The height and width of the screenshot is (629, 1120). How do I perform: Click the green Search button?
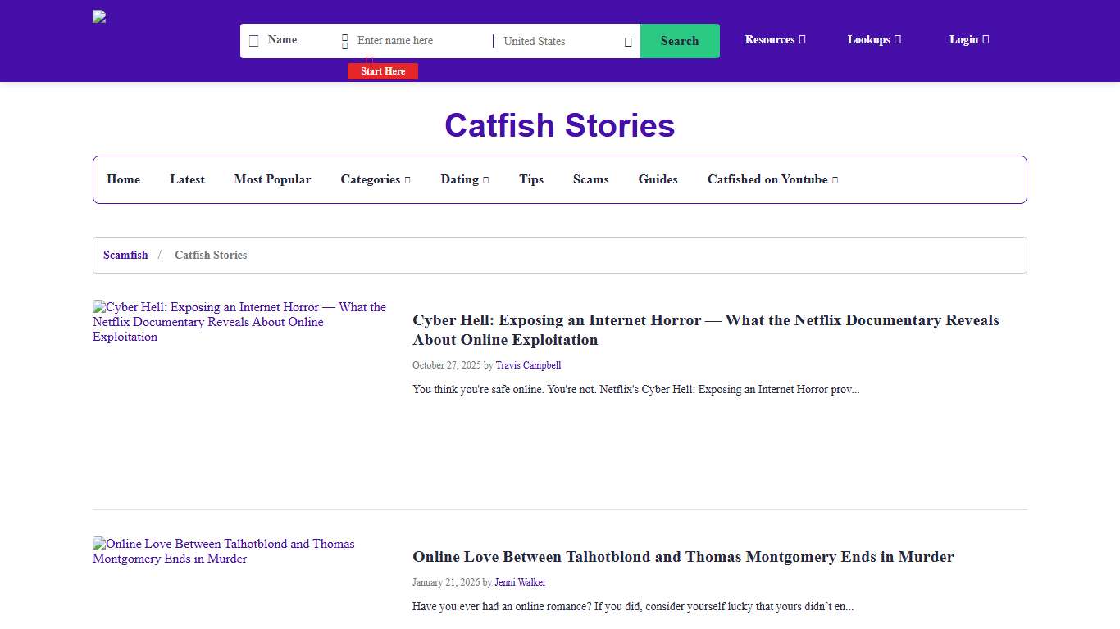(680, 40)
